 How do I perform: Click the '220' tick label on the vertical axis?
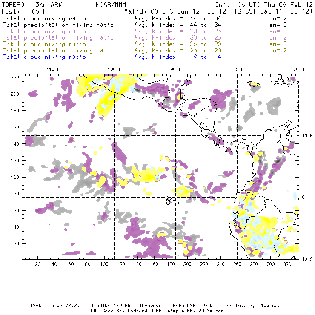[15, 77]
